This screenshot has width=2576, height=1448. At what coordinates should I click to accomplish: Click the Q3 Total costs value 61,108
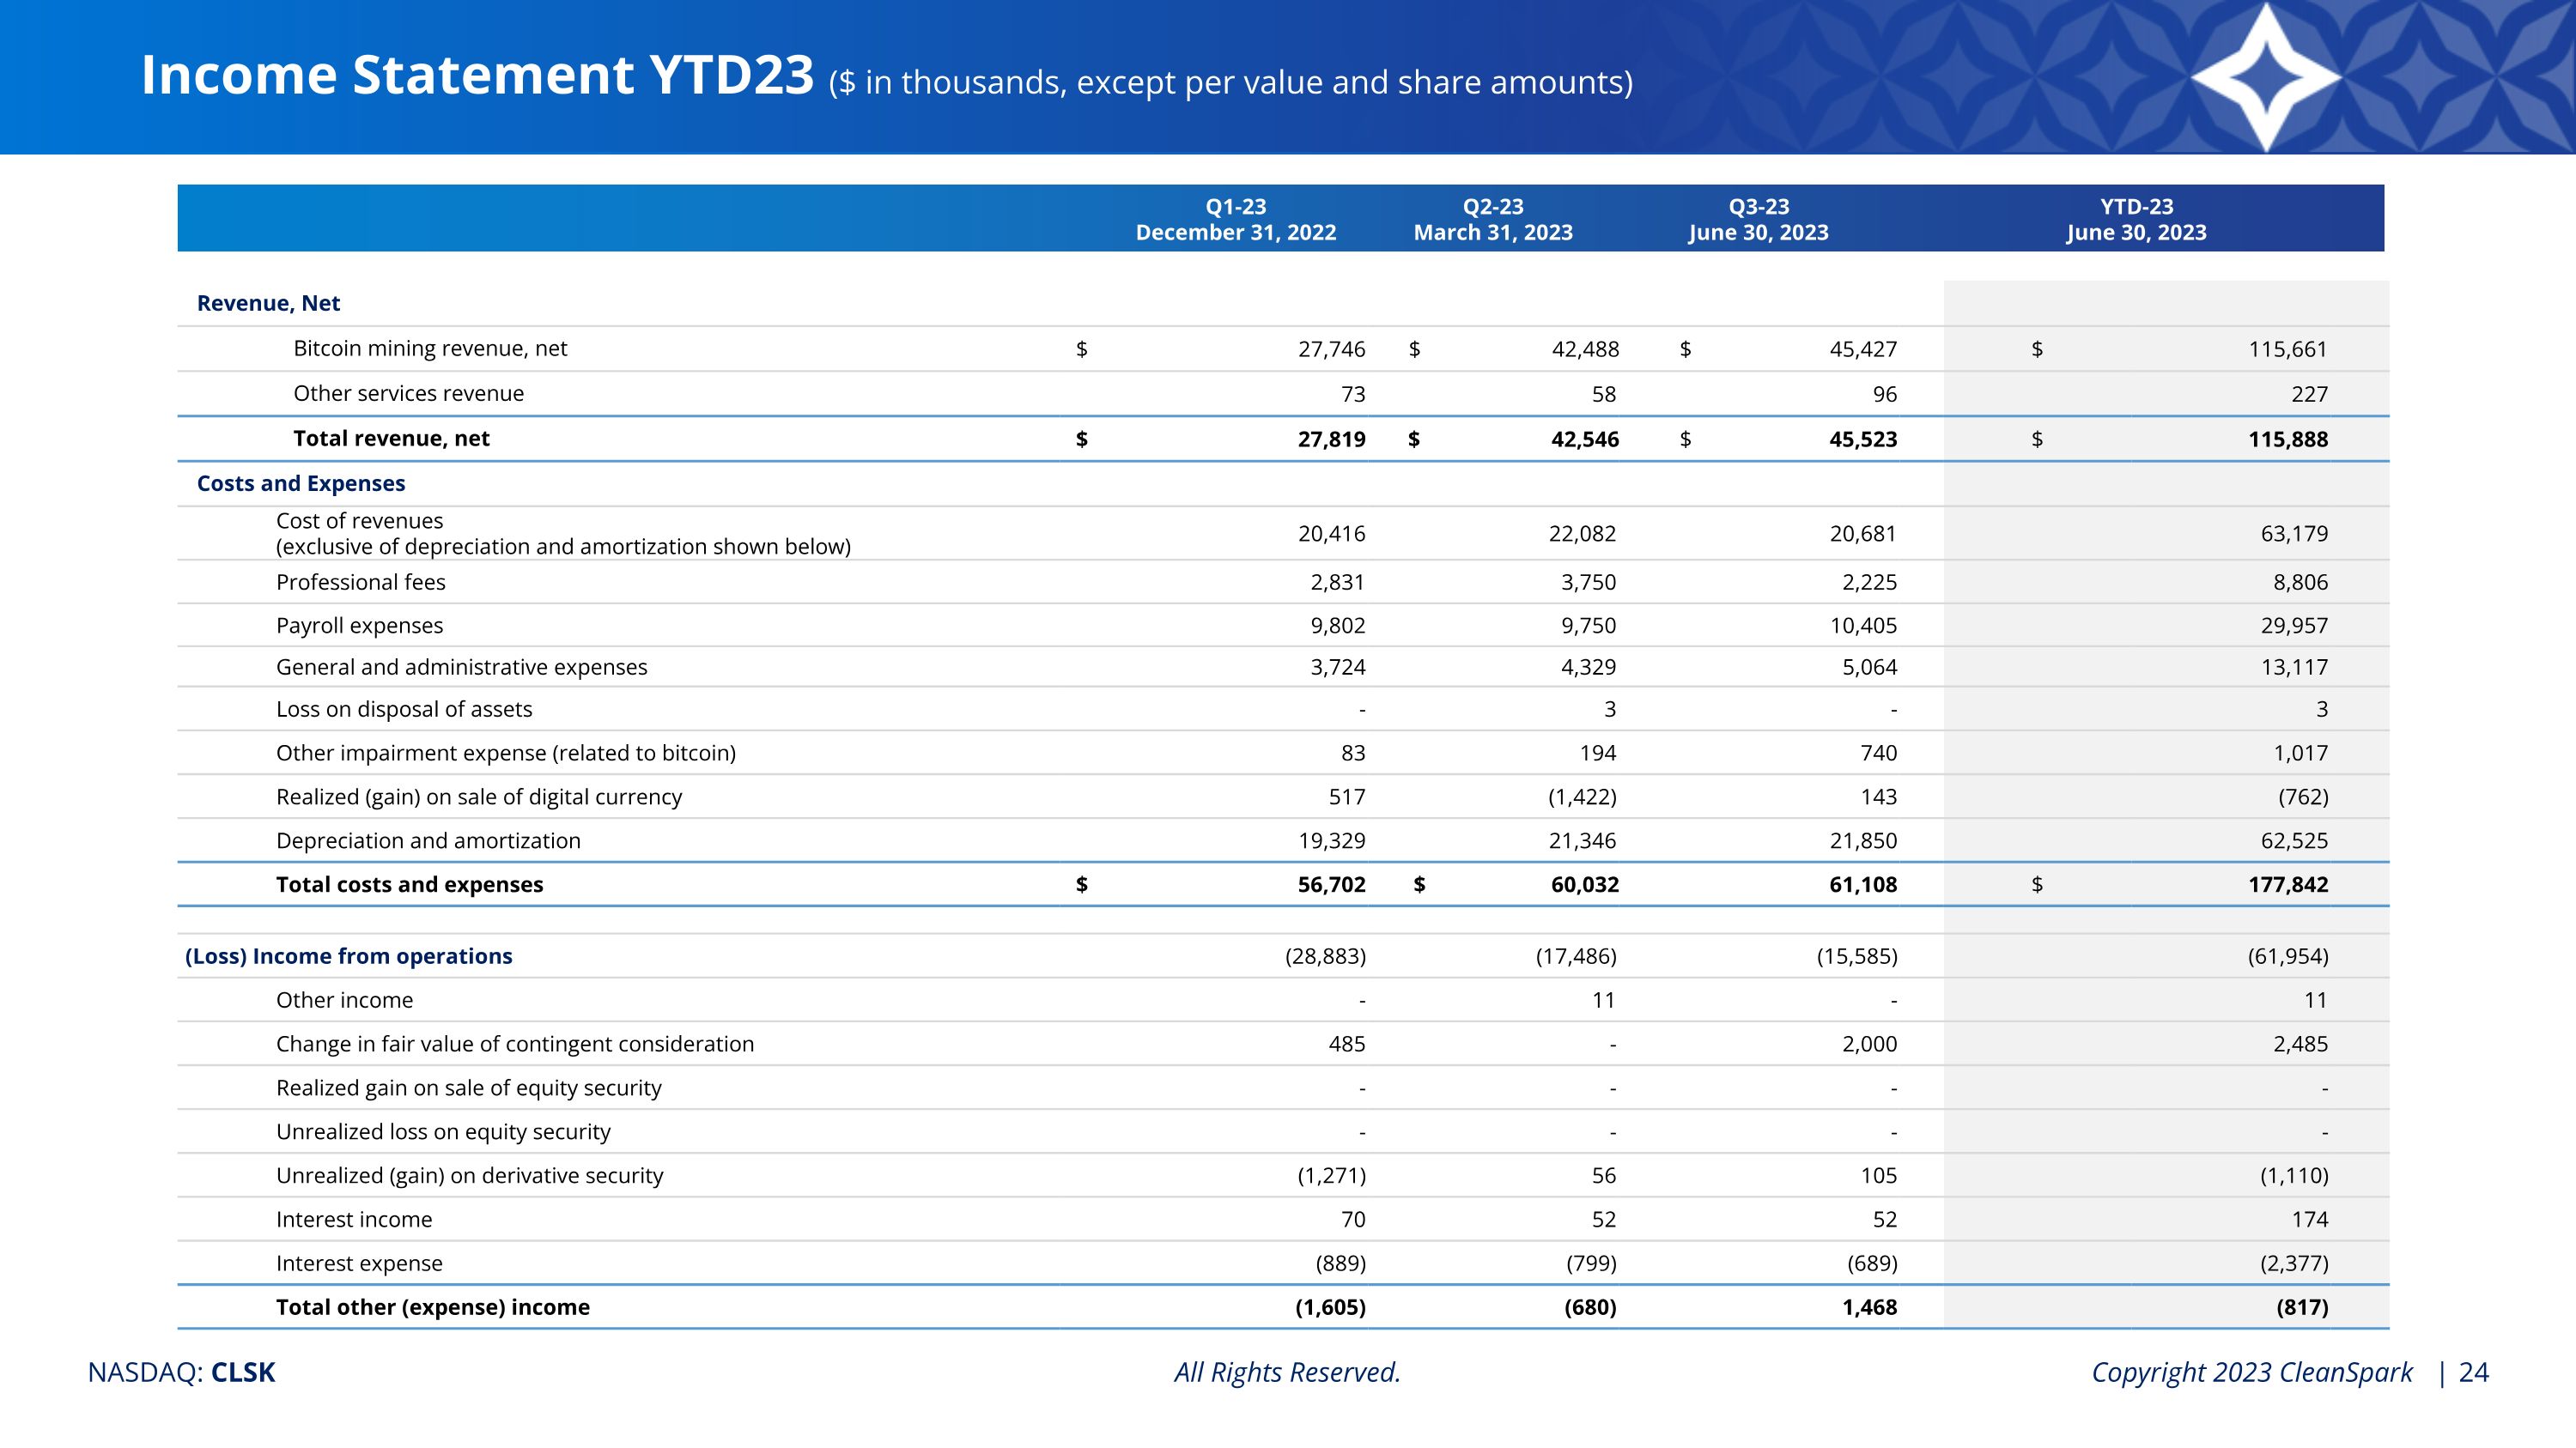coord(1863,884)
